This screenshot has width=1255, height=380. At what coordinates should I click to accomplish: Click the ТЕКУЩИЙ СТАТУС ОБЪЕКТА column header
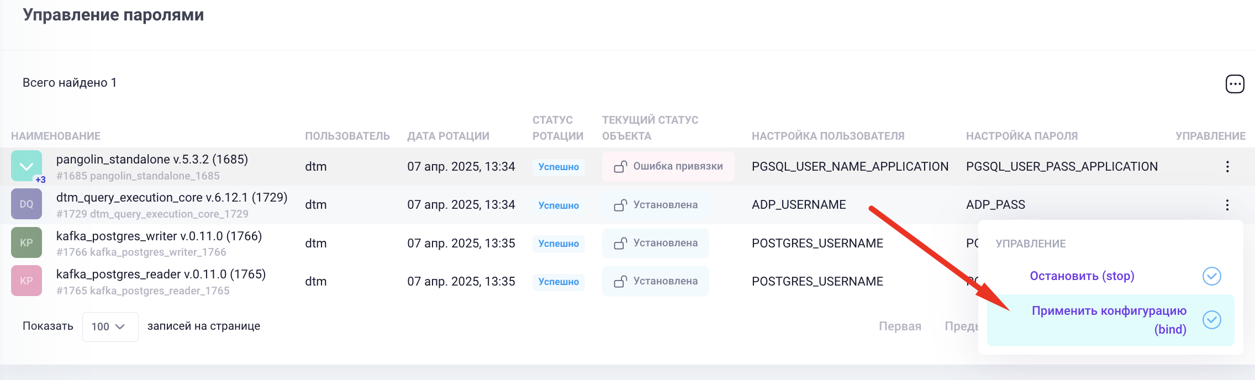[650, 128]
